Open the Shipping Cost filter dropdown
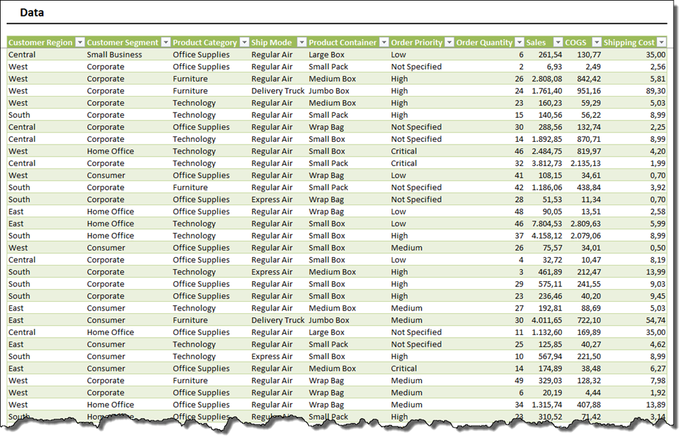The height and width of the screenshot is (443, 683). pyautogui.click(x=662, y=42)
